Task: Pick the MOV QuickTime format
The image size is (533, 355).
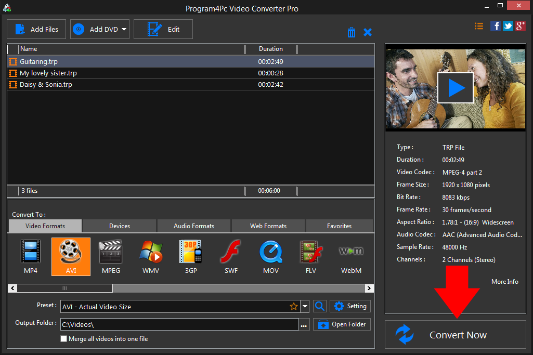Action: click(x=270, y=257)
